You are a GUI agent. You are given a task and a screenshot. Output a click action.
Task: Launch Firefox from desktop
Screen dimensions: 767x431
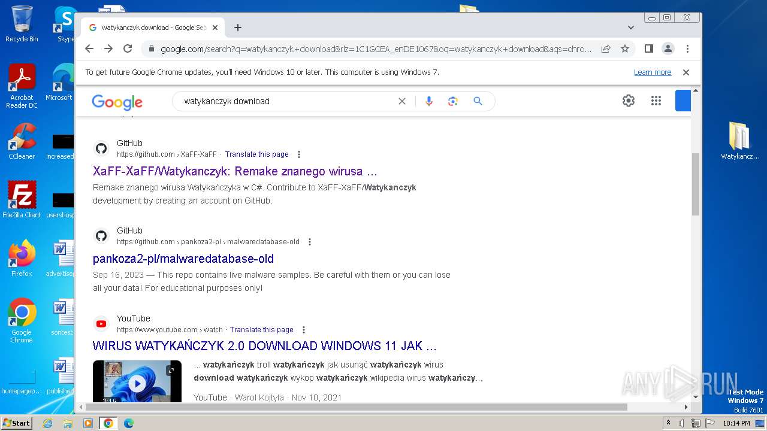tap(22, 259)
